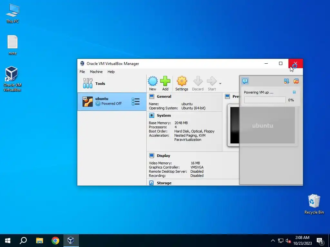Select Oracle VM VirtualBox desktop shortcut
The image size is (330, 247).
point(12,79)
